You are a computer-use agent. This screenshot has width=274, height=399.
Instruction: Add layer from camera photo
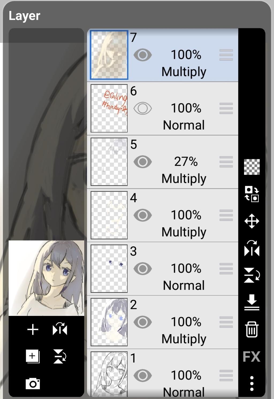[33, 384]
